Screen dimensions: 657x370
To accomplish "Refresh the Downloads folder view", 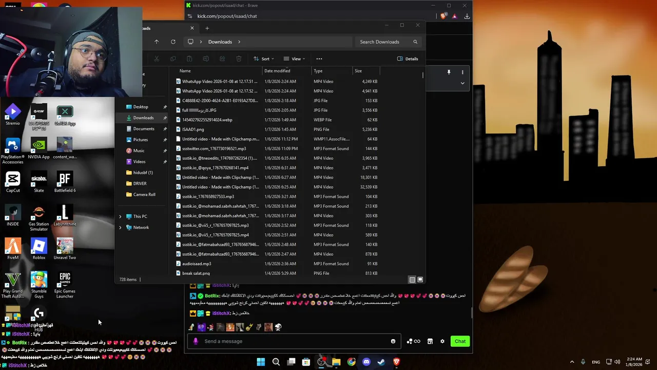I will [x=173, y=42].
